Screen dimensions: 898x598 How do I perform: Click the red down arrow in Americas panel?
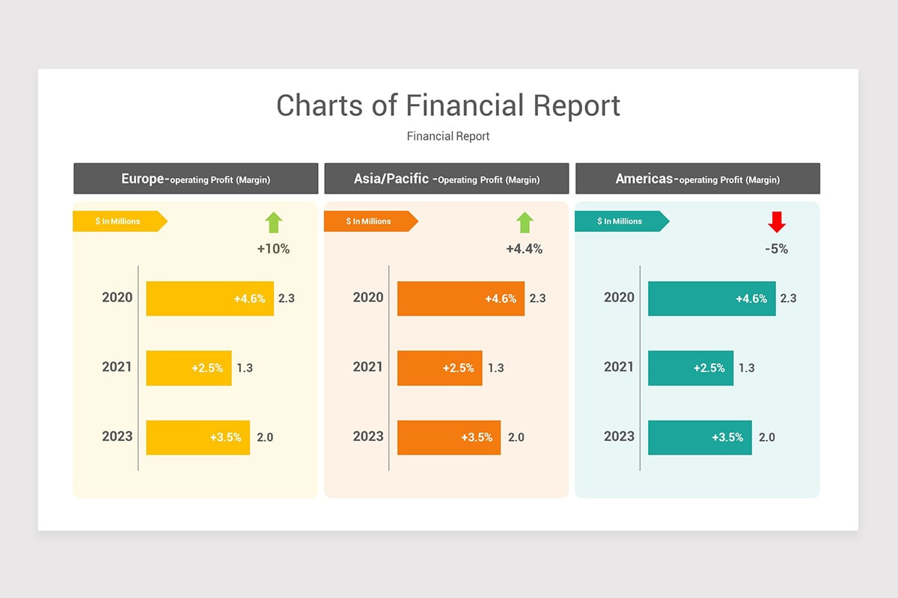777,222
